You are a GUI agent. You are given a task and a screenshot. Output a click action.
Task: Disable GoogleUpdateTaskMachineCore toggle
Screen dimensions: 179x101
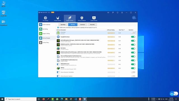pos(133,60)
